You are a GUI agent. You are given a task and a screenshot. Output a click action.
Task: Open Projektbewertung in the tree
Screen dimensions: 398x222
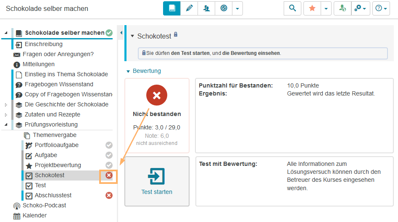pyautogui.click(x=58, y=165)
